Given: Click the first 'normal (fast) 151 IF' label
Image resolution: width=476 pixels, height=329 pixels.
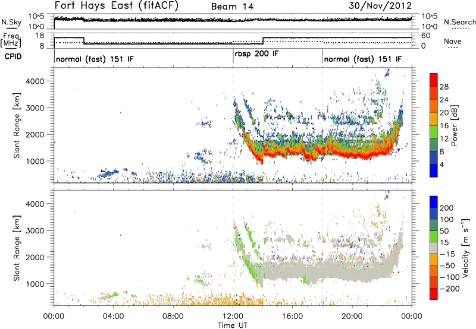Looking at the screenshot, I should coord(95,59).
